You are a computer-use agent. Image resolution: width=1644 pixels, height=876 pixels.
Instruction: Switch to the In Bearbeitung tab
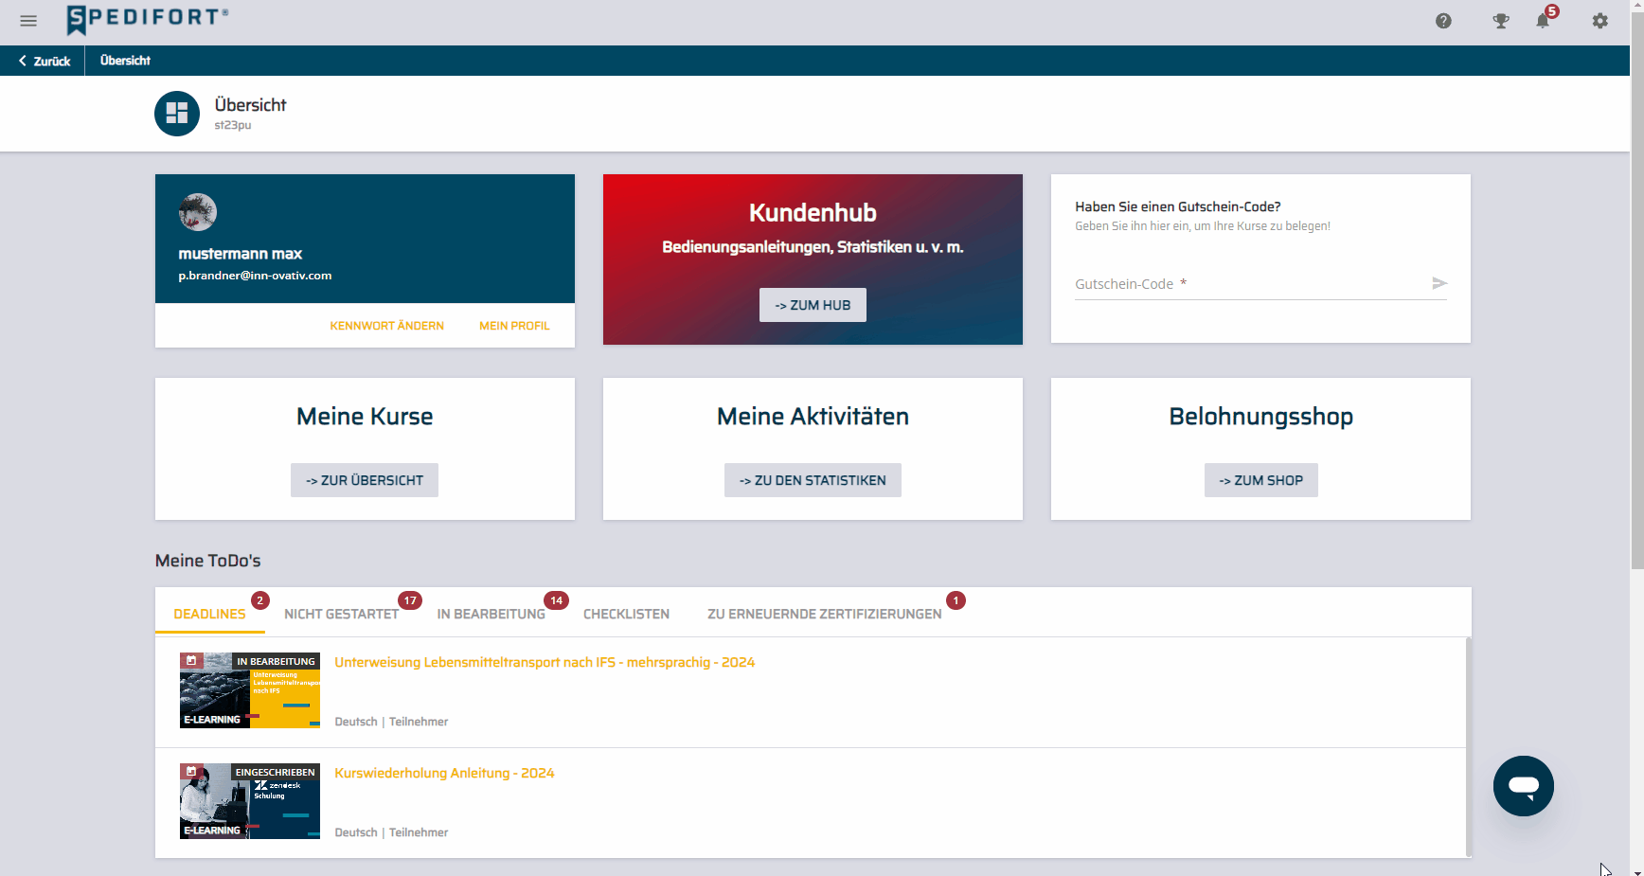click(491, 614)
